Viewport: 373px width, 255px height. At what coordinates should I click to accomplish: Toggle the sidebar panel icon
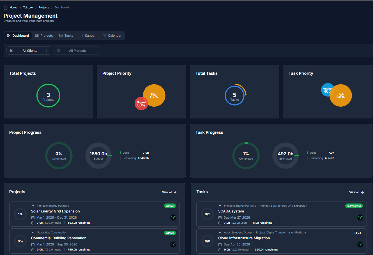(6, 8)
